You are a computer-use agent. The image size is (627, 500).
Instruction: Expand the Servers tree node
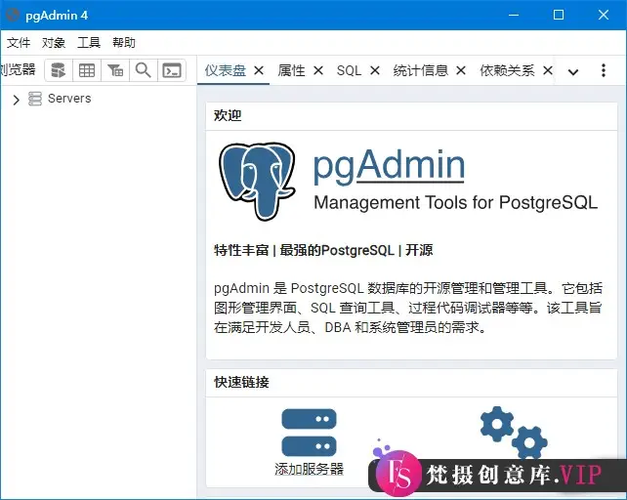click(16, 100)
